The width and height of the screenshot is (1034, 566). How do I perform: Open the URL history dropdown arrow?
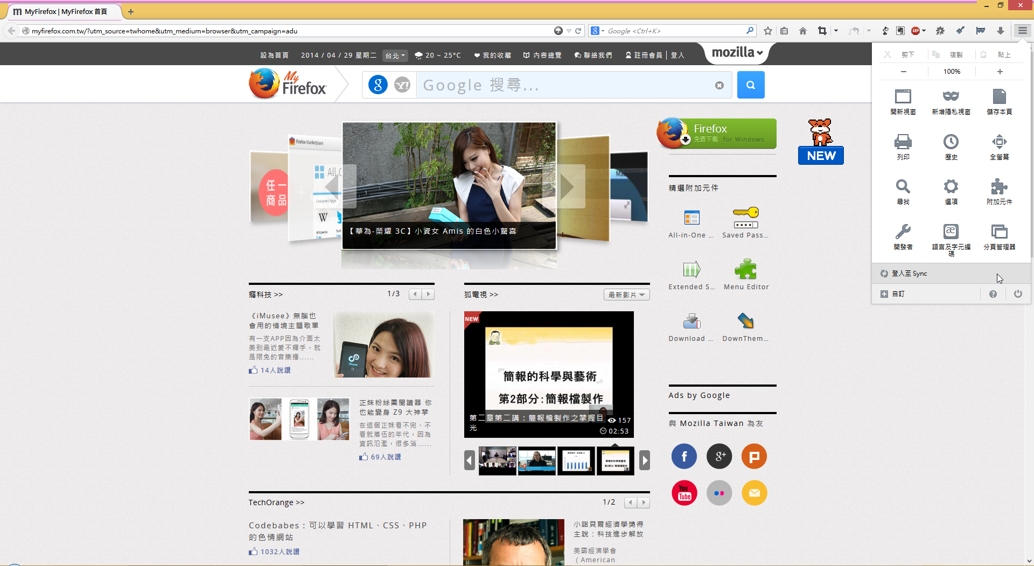pos(569,31)
